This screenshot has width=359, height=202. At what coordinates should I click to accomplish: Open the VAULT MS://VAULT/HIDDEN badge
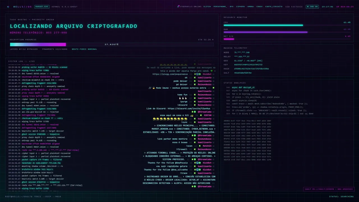[329, 189]
